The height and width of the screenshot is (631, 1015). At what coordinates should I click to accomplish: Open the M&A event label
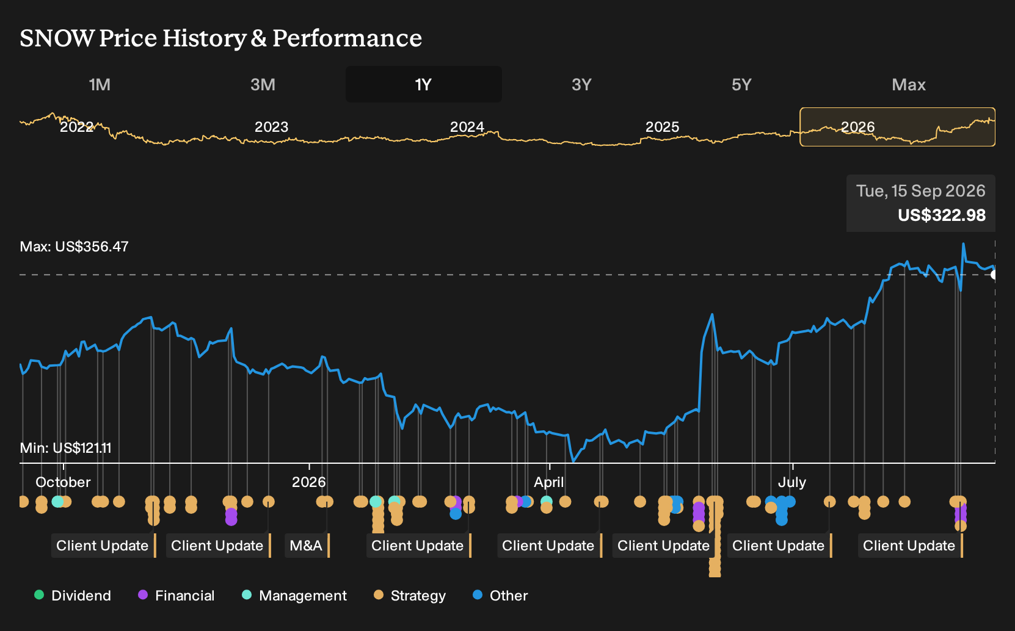pos(307,546)
